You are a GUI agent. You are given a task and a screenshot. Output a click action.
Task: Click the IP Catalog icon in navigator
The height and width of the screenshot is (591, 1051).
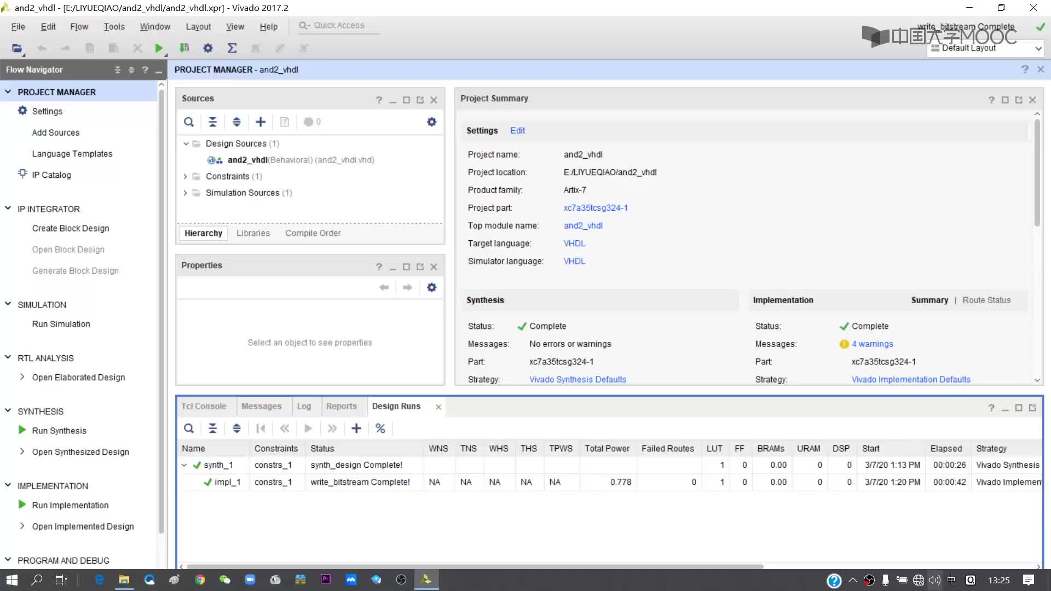pos(22,174)
